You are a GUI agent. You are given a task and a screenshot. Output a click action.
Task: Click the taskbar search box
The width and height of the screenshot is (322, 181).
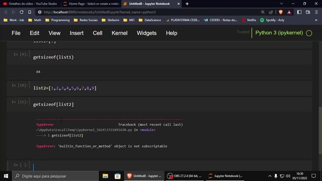pos(55,176)
